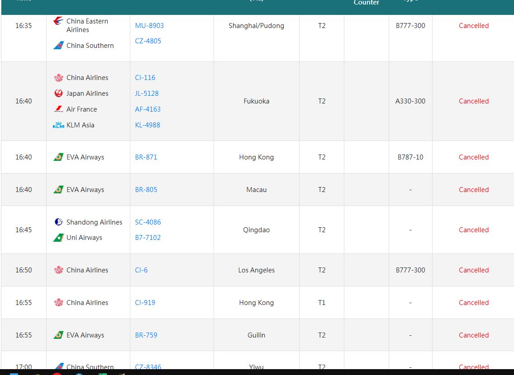Click China Airlines logo beside CI-6
The height and width of the screenshot is (375, 514).
58,270
